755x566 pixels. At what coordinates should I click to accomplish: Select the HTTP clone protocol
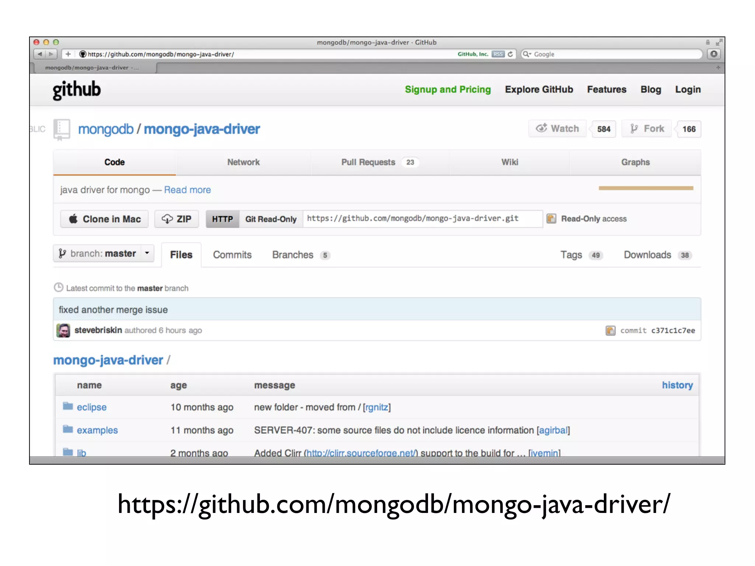click(x=223, y=219)
